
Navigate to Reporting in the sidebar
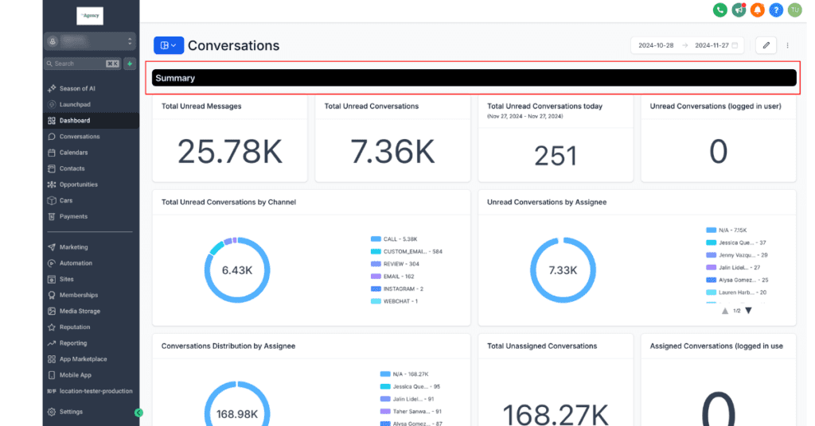pyautogui.click(x=72, y=343)
